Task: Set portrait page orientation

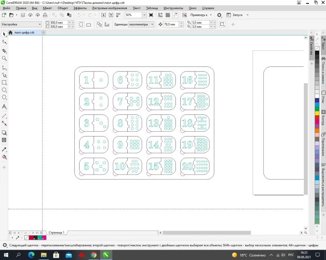Action: (x=81, y=24)
